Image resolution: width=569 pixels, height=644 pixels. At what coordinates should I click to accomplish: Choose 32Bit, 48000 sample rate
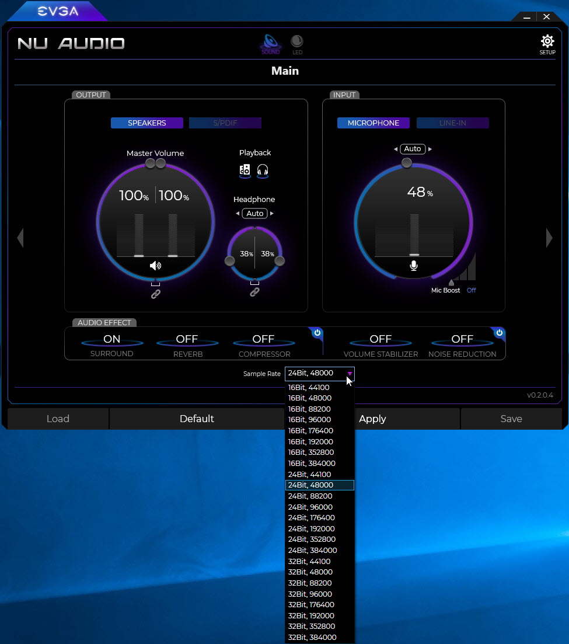[320, 572]
